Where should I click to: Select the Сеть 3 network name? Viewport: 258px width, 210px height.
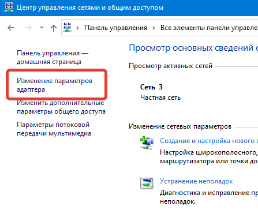coord(151,87)
